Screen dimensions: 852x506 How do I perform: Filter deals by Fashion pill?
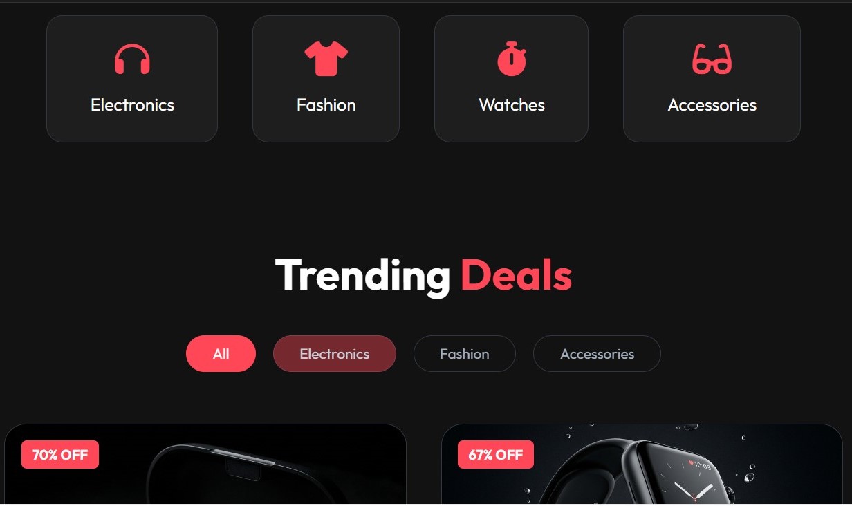465,354
